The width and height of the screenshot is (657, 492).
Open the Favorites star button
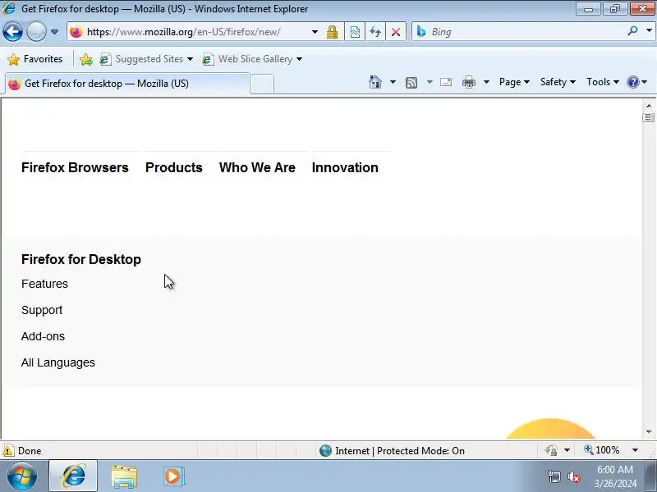coord(35,59)
